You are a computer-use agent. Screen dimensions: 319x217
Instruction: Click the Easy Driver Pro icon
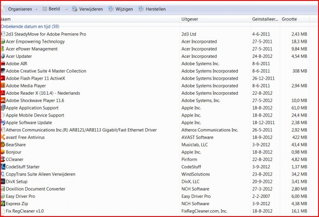pos(3,196)
